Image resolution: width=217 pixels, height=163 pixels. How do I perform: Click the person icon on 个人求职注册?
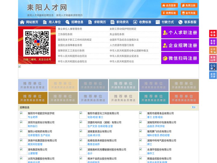click(165, 33)
